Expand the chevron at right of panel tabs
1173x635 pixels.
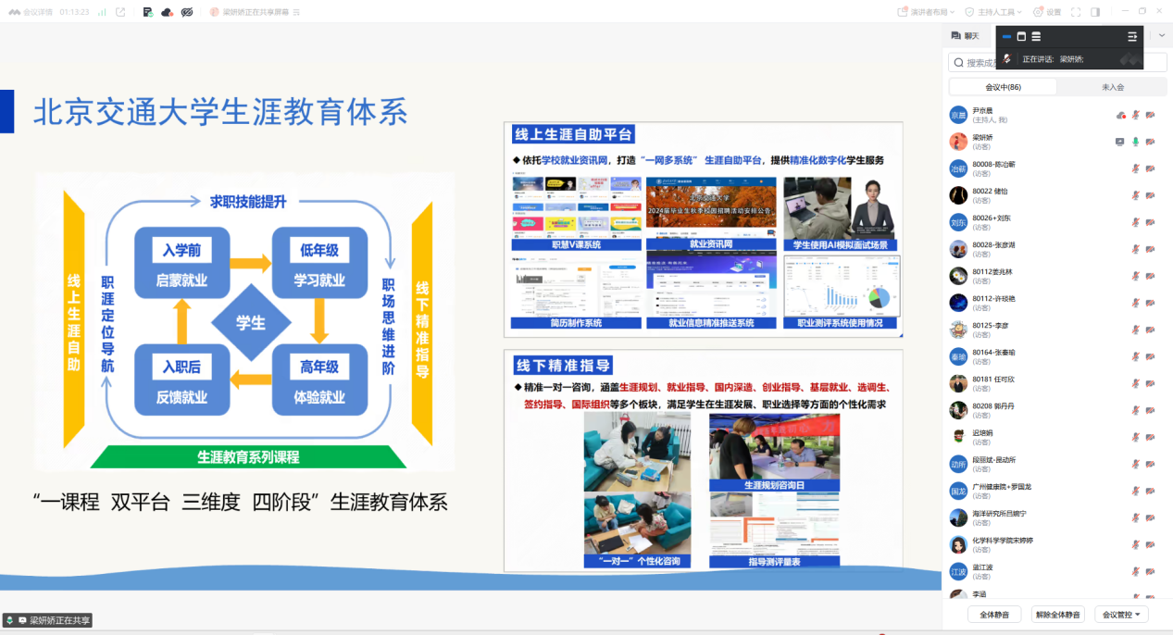point(1162,35)
